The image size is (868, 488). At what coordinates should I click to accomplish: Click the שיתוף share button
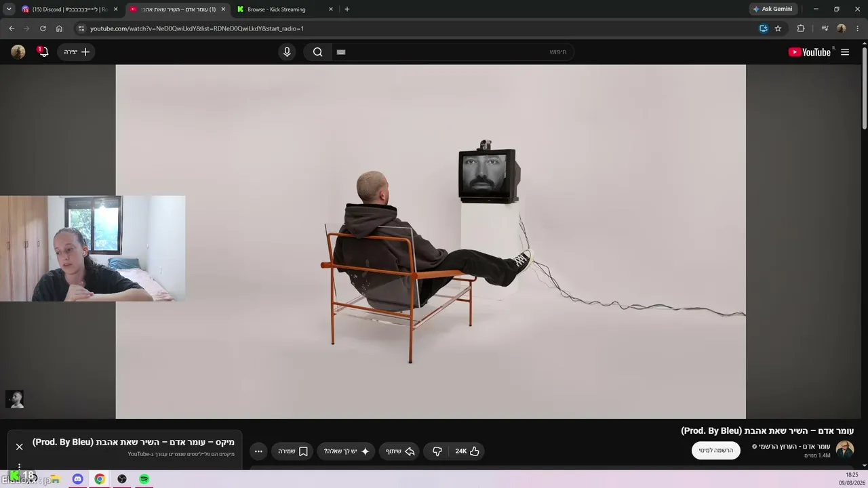(x=400, y=451)
